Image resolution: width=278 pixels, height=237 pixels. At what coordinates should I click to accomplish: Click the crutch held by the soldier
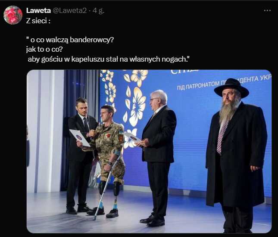click(105, 187)
